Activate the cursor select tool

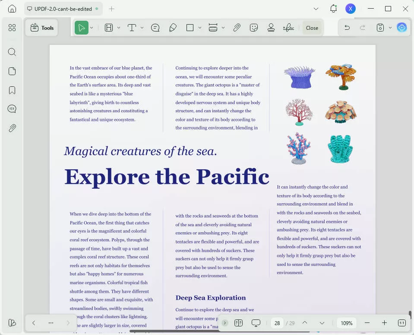[x=81, y=28]
